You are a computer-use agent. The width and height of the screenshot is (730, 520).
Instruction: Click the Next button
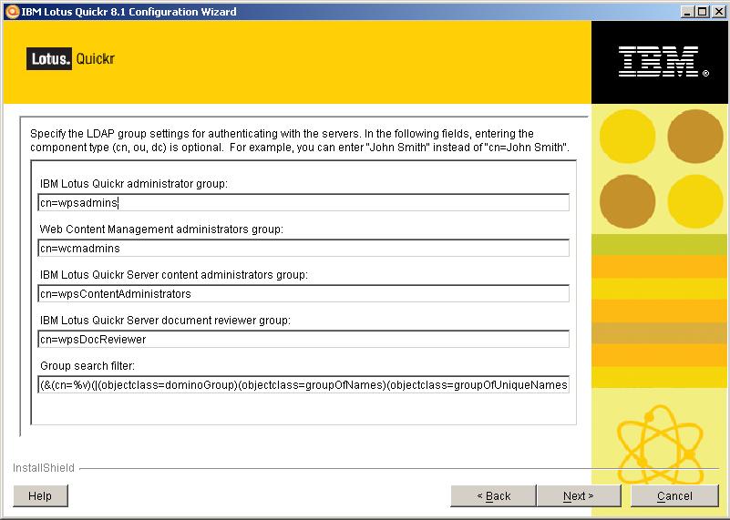click(x=579, y=495)
